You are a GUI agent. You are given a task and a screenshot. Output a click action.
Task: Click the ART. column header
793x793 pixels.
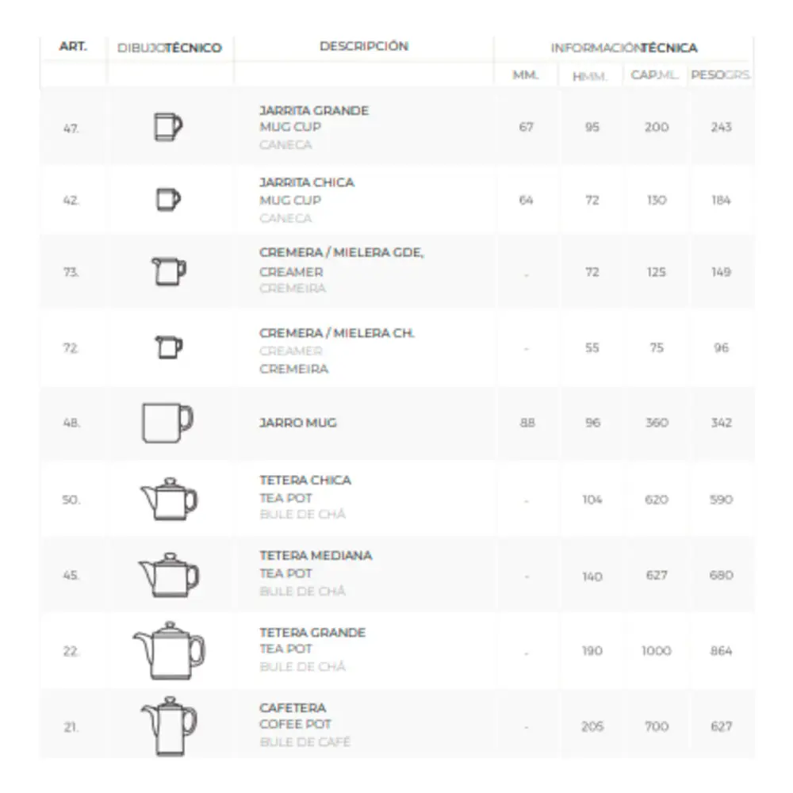coord(73,47)
